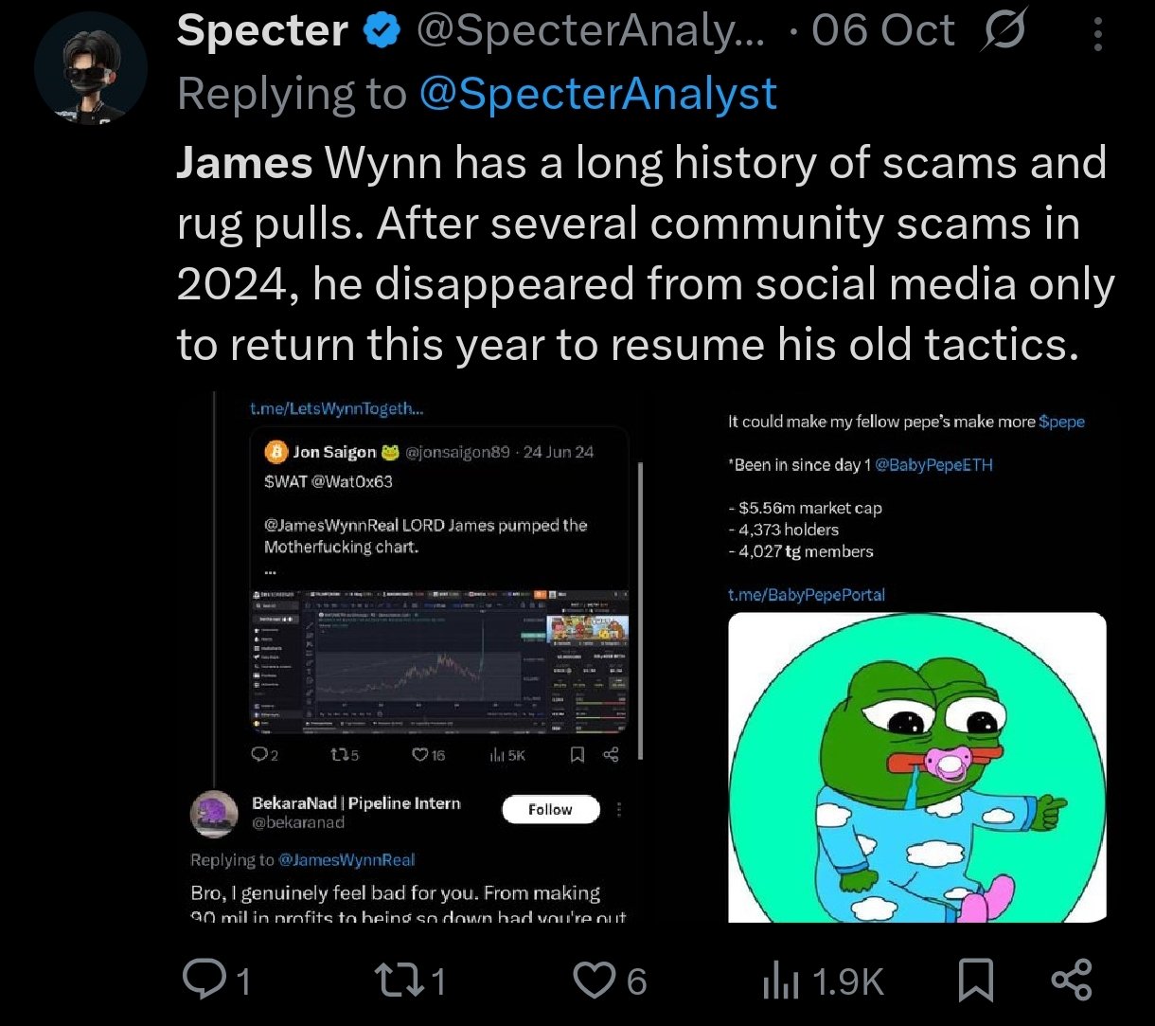This screenshot has width=1155, height=1026.
Task: Click the blue verified badge
Action: click(x=381, y=32)
